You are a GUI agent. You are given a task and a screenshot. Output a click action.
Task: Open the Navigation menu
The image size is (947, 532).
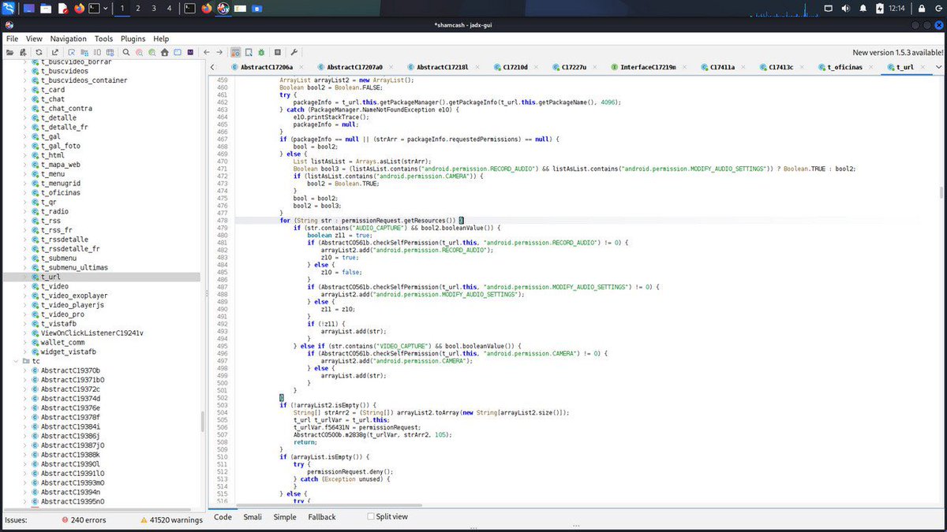[69, 39]
